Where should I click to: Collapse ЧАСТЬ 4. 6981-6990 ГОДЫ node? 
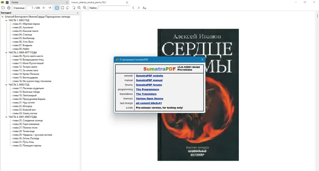tap(6, 117)
